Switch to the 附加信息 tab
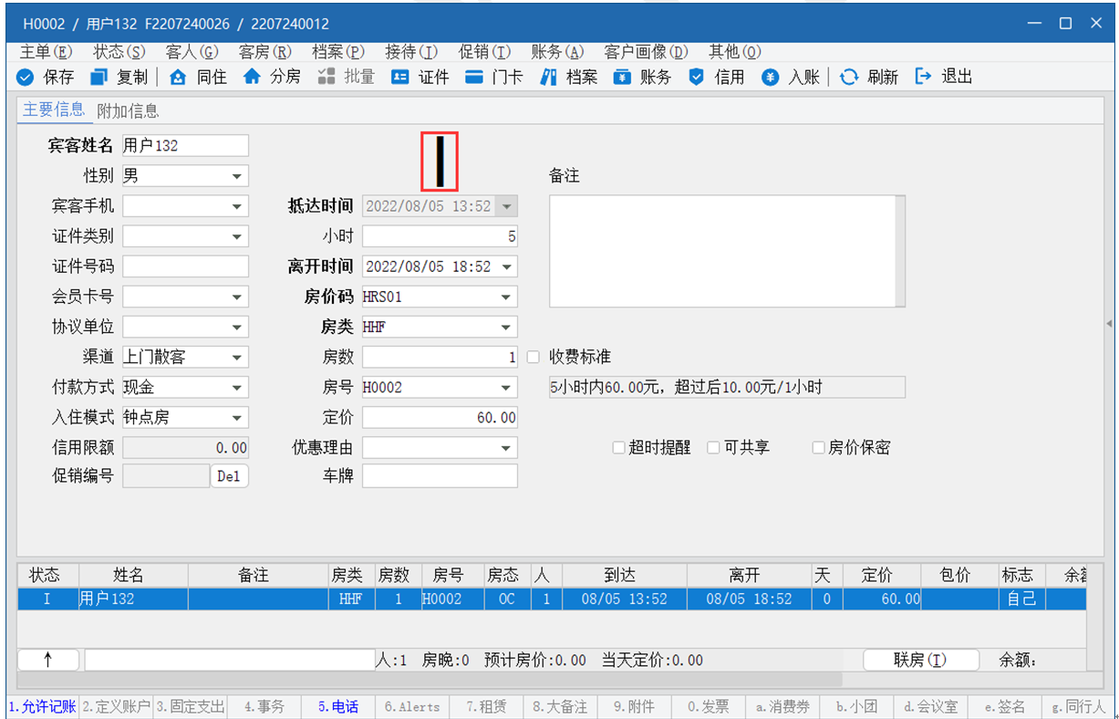This screenshot has height=719, width=1119. click(x=128, y=111)
